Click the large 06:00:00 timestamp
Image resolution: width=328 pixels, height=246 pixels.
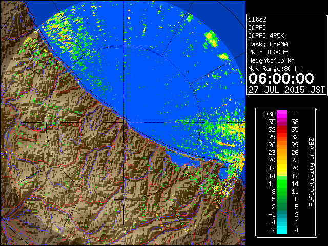pos(281,78)
